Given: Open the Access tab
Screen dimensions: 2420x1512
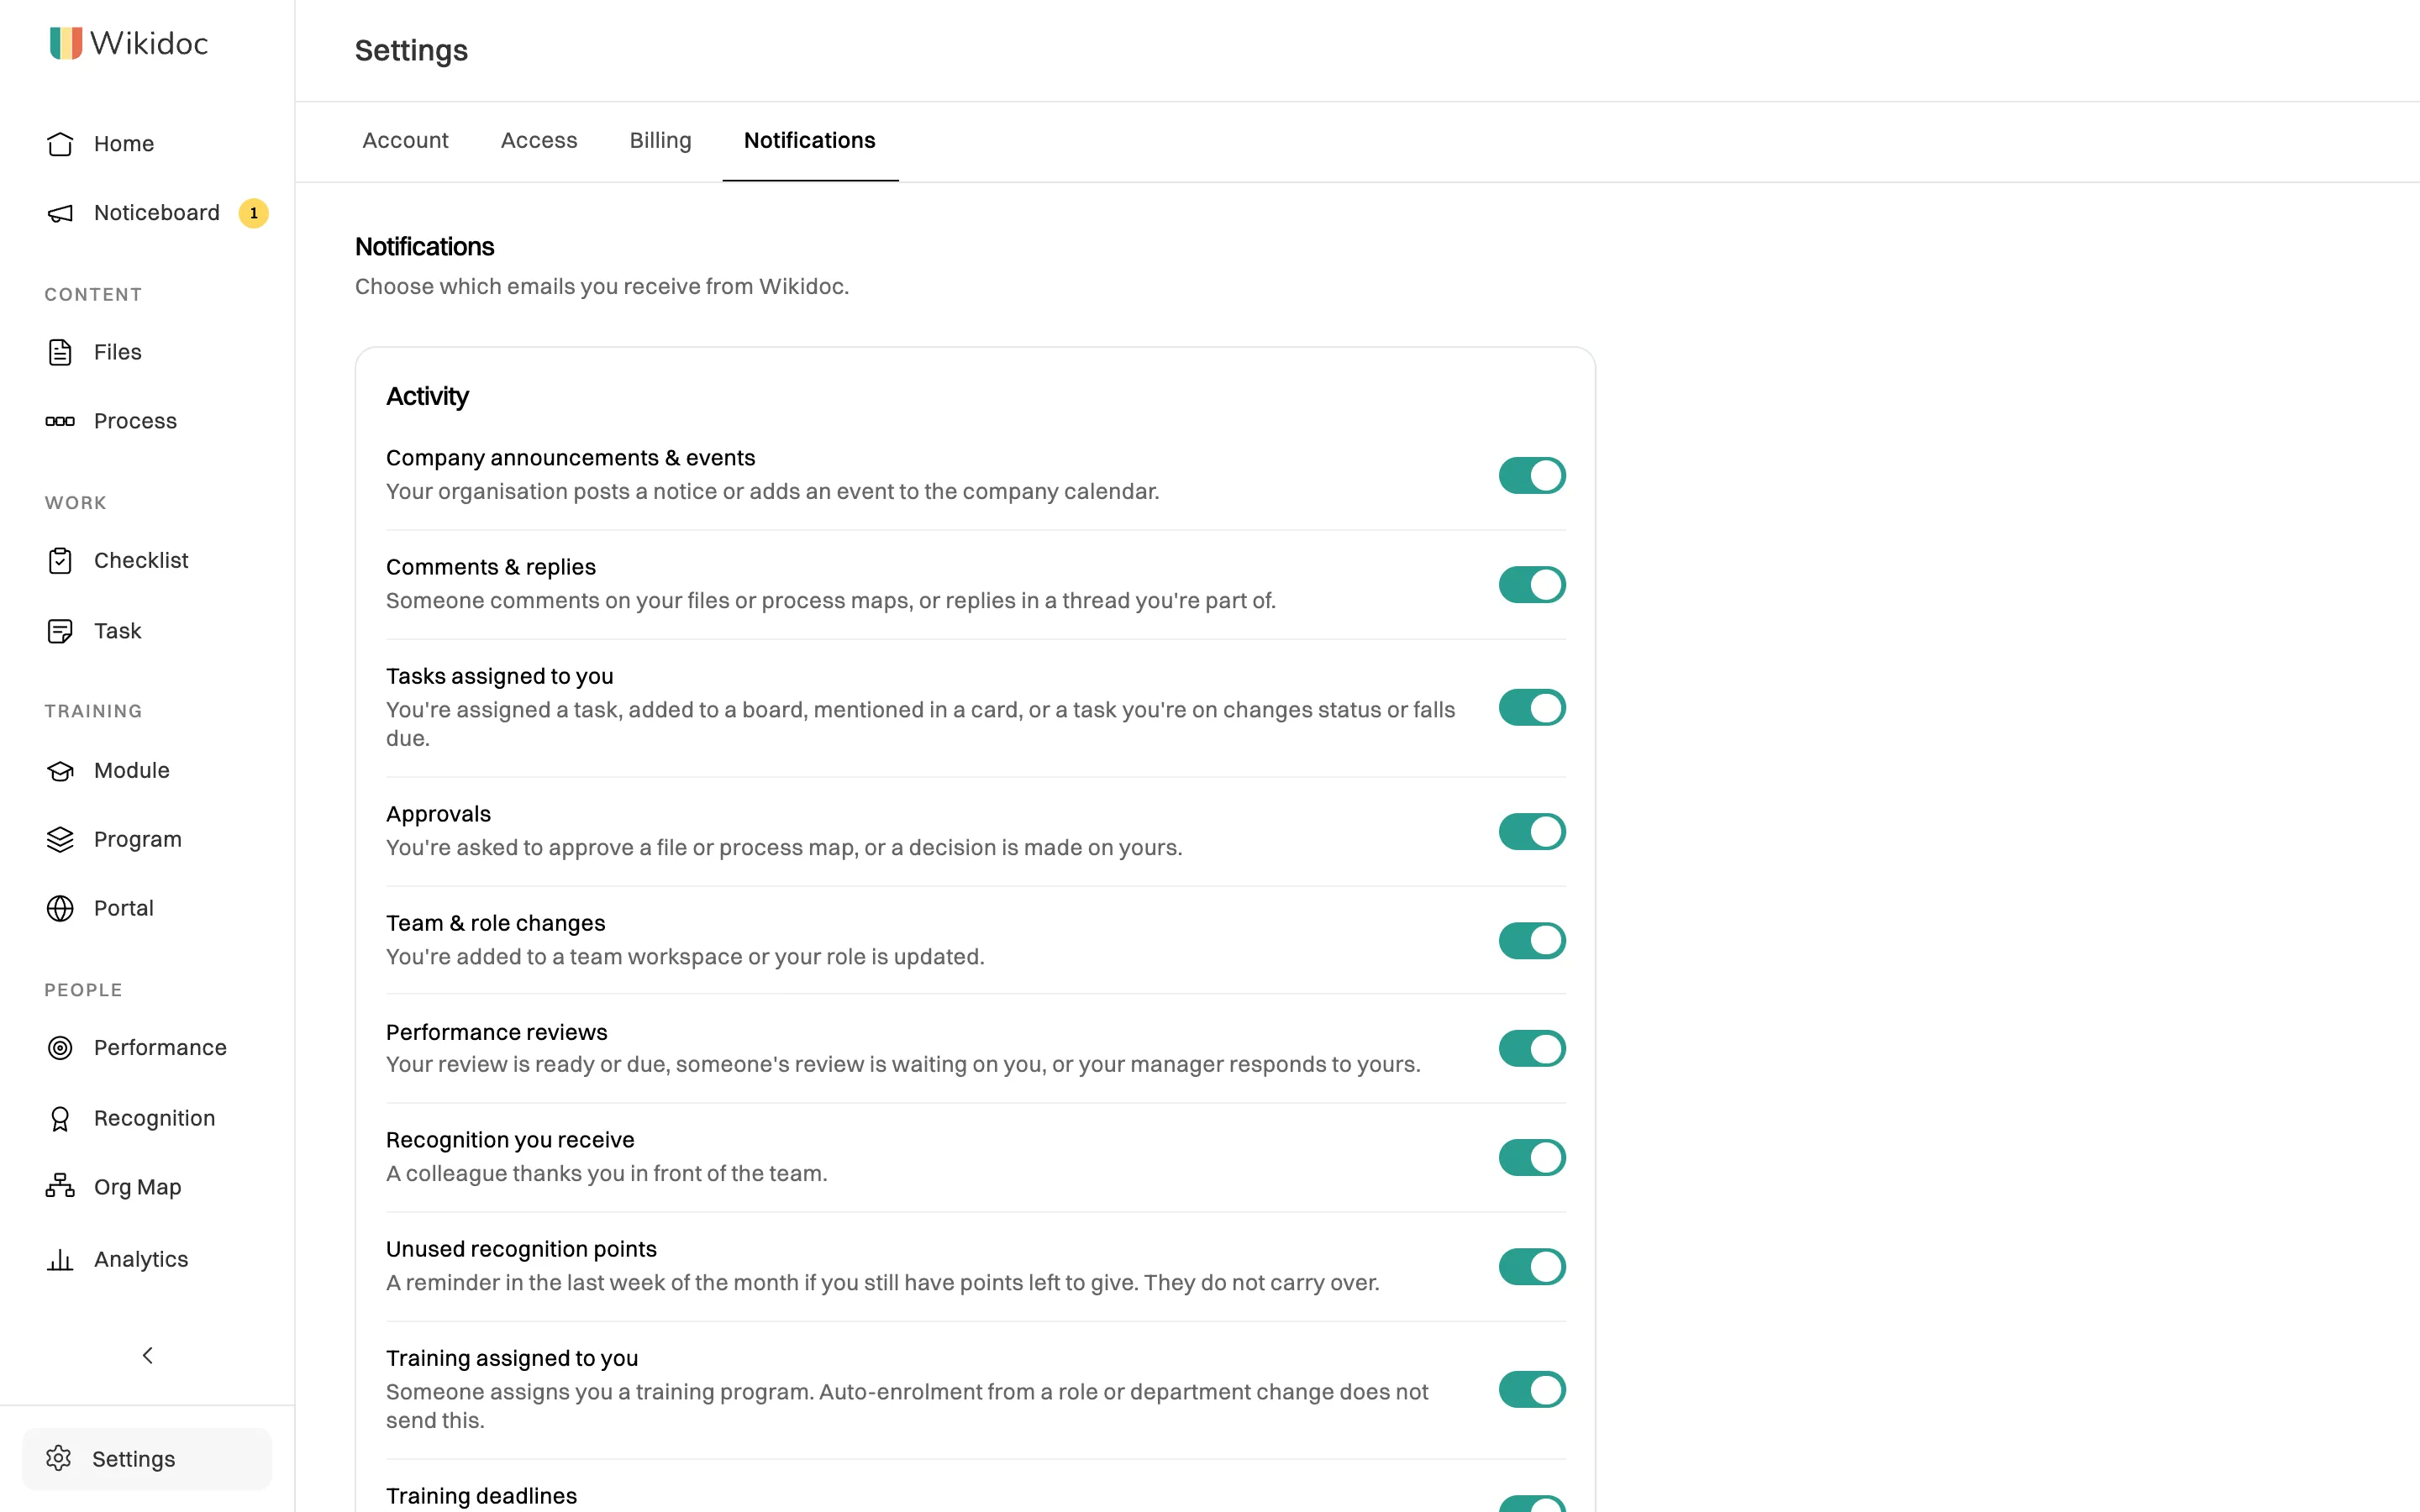Looking at the screenshot, I should 539,140.
